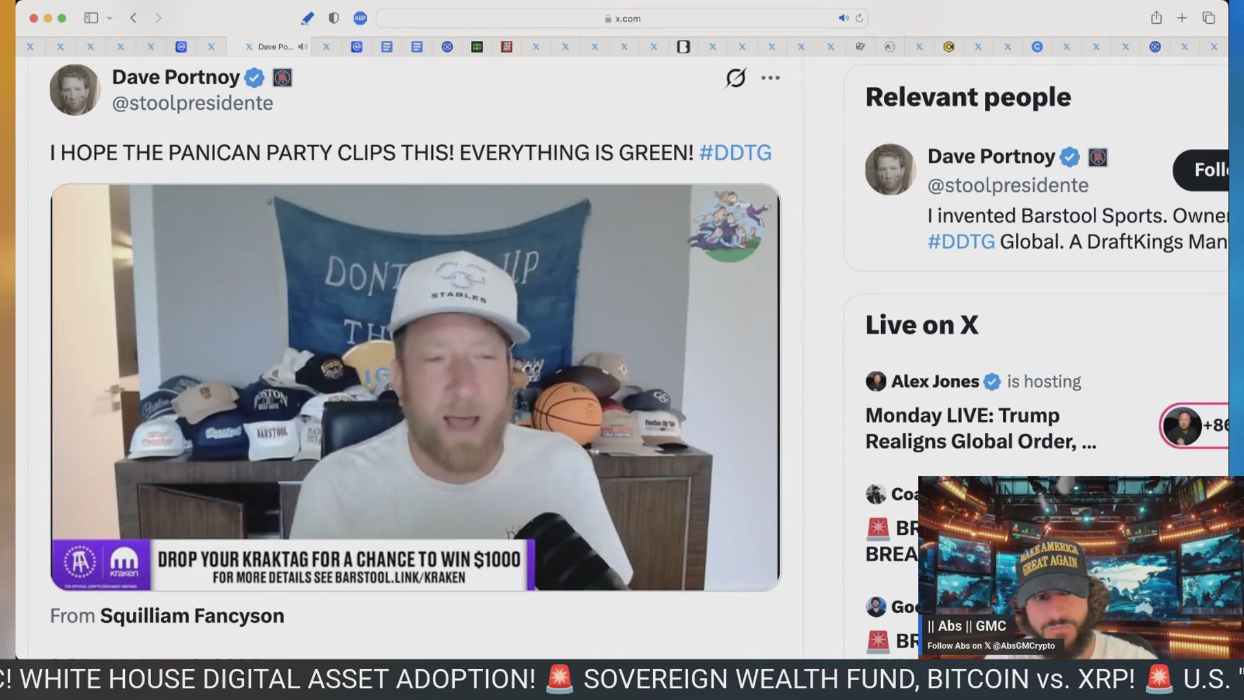
Task: Click the blue pen extension icon
Action: pyautogui.click(x=307, y=18)
